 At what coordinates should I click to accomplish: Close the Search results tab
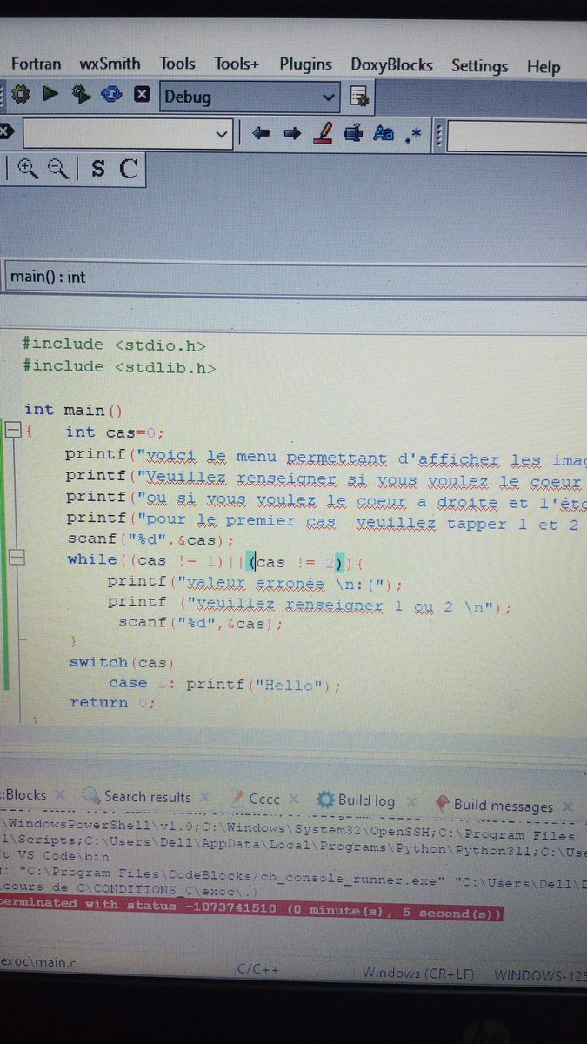tap(205, 797)
